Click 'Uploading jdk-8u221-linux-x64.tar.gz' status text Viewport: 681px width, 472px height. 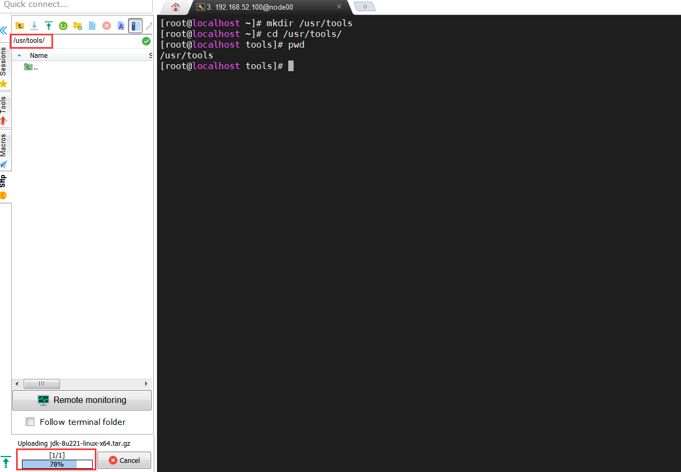tap(74, 443)
